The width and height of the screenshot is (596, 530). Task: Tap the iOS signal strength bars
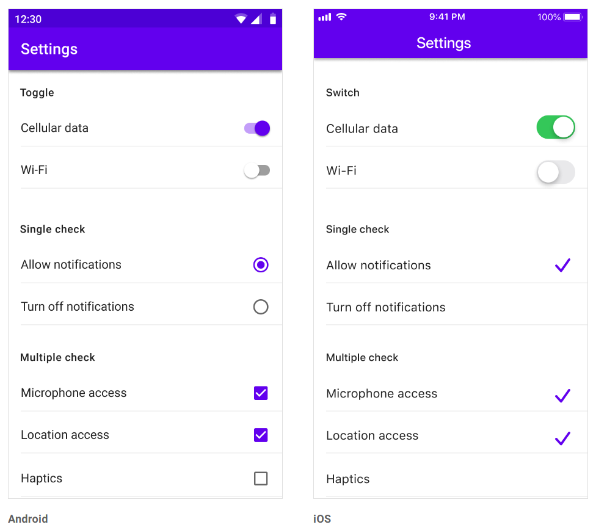click(x=325, y=17)
